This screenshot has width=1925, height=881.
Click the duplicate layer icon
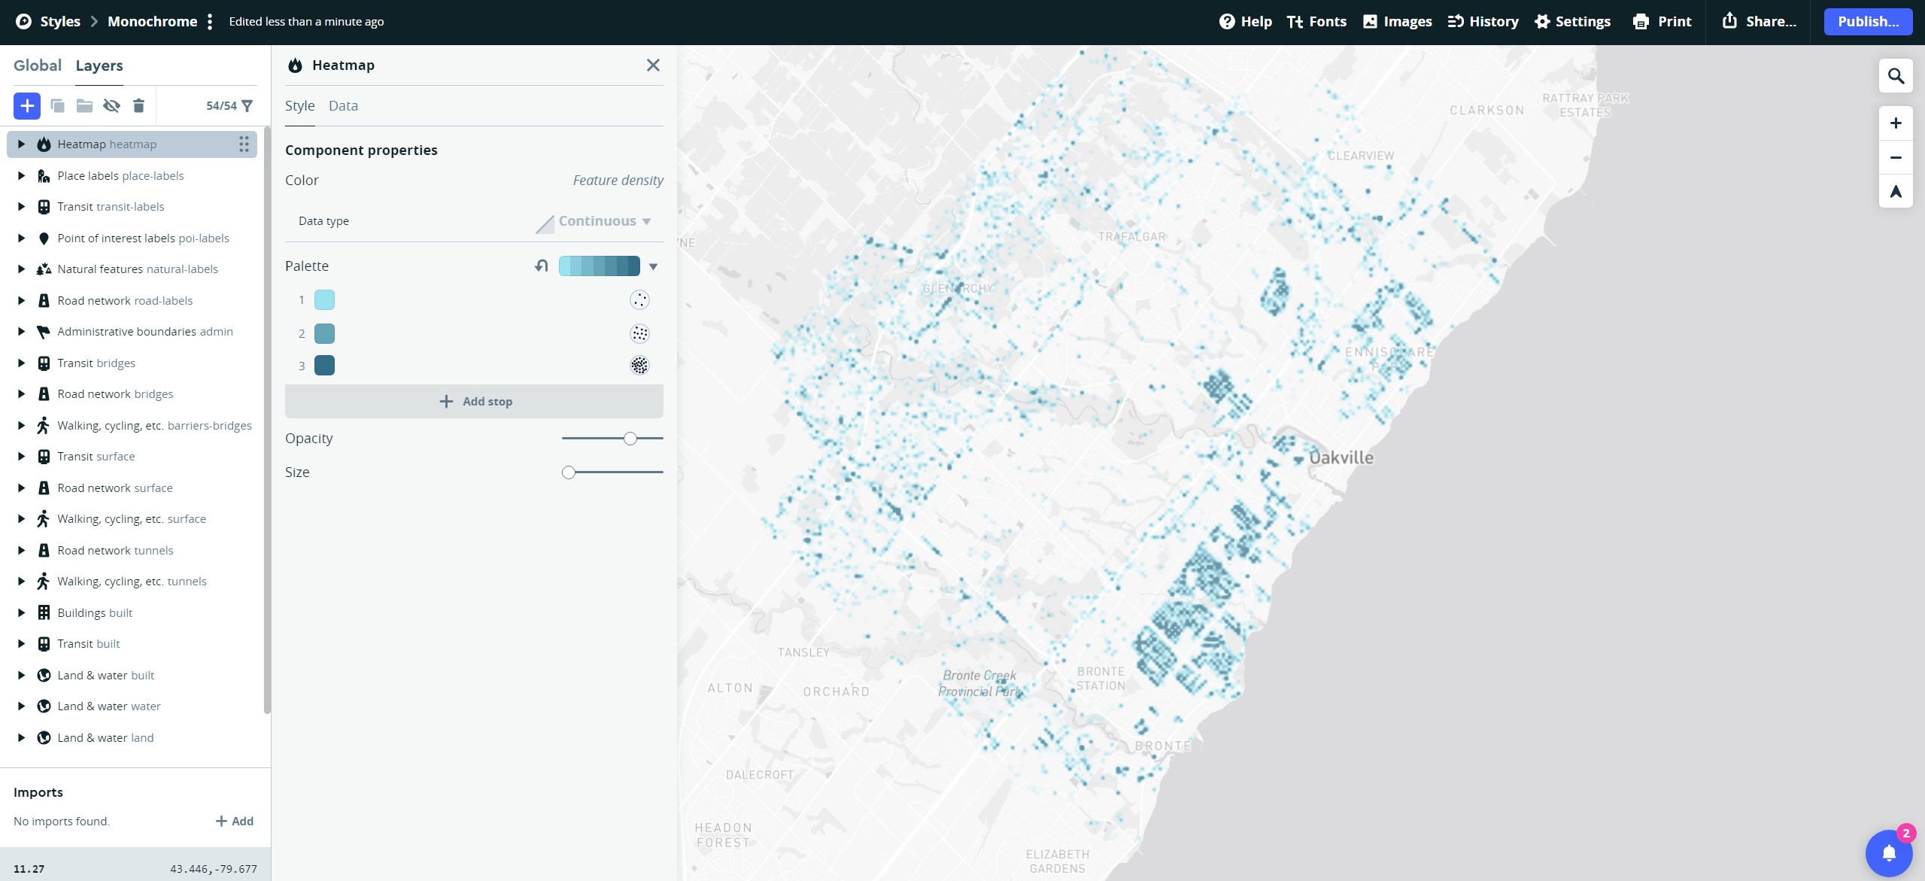pos(57,106)
